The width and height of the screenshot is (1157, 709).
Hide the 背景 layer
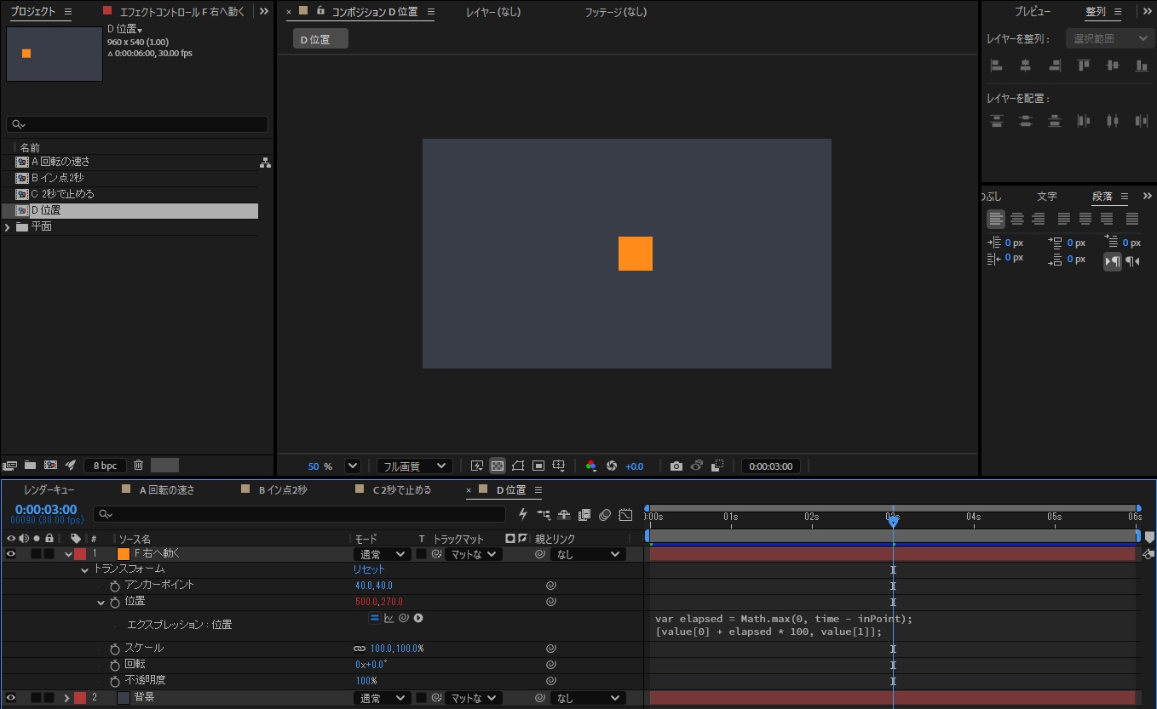click(x=11, y=698)
